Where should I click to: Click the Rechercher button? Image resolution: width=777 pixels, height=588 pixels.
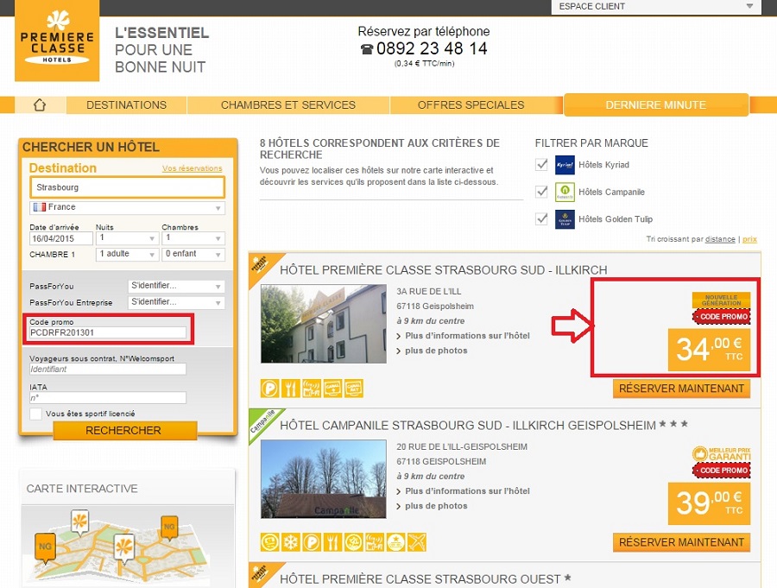tap(123, 430)
